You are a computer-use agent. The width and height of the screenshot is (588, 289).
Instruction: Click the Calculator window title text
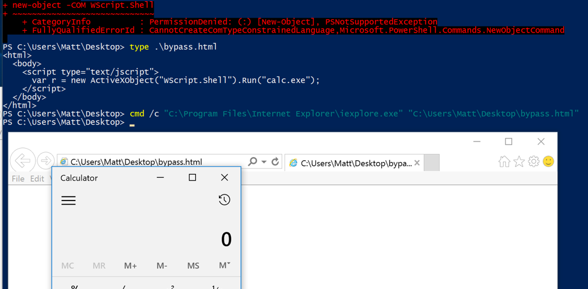click(79, 178)
